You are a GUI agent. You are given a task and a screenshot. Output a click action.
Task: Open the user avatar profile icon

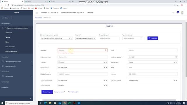(x=182, y=13)
